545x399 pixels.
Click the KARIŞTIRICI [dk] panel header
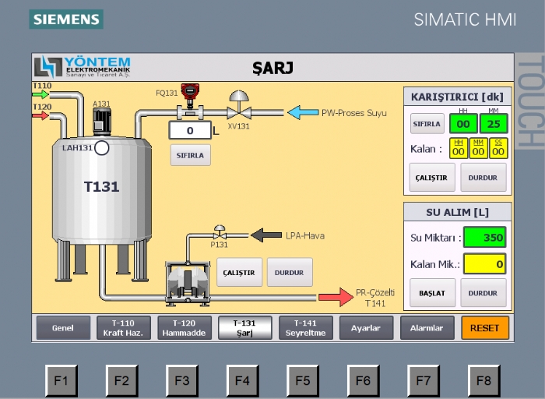tap(458, 97)
